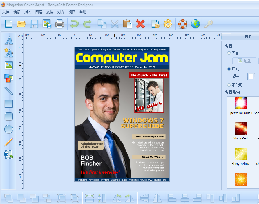This screenshot has width=259, height=204.
Task: Open the 视图 menu
Action: click(72, 12)
